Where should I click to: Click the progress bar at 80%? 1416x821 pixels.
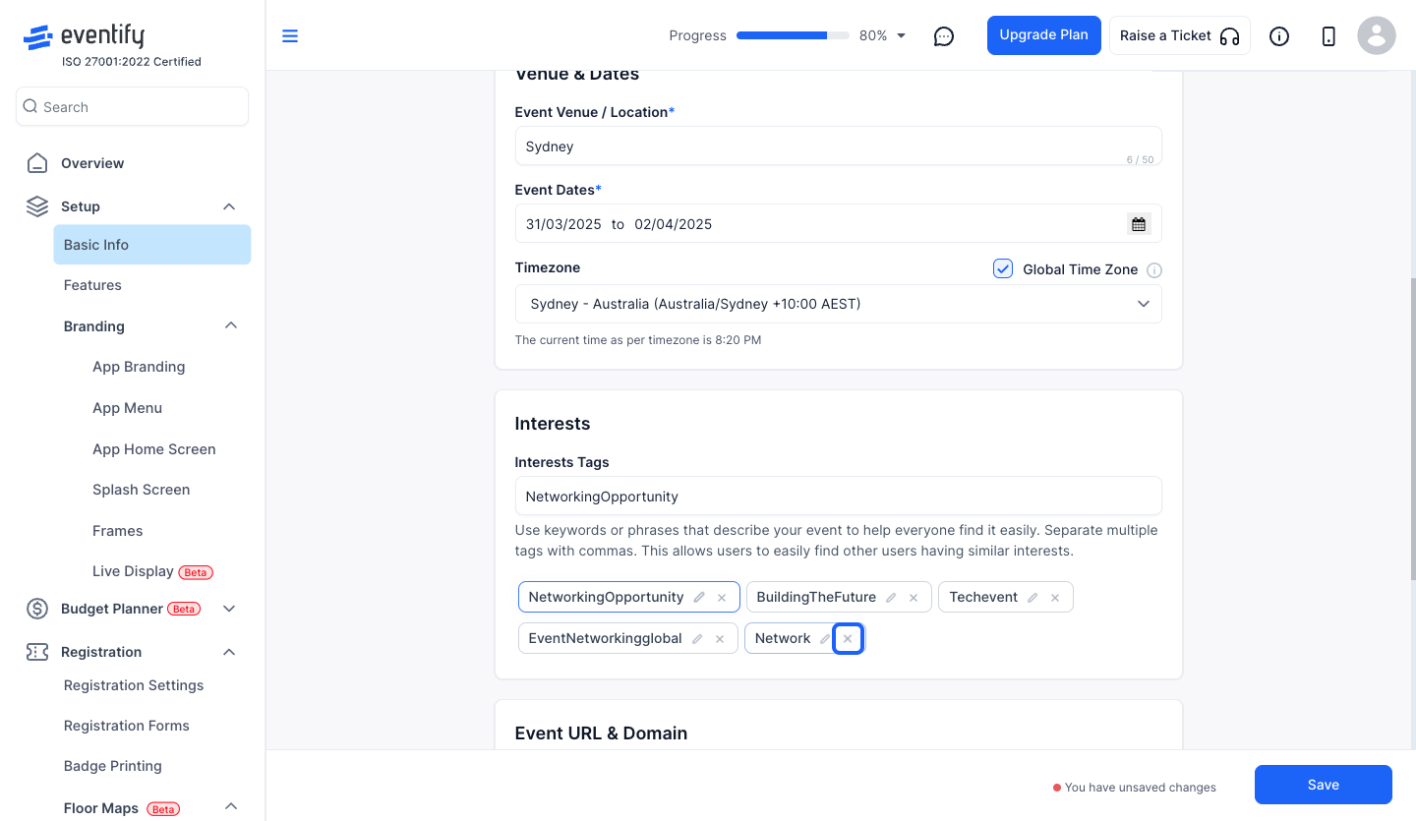(793, 35)
